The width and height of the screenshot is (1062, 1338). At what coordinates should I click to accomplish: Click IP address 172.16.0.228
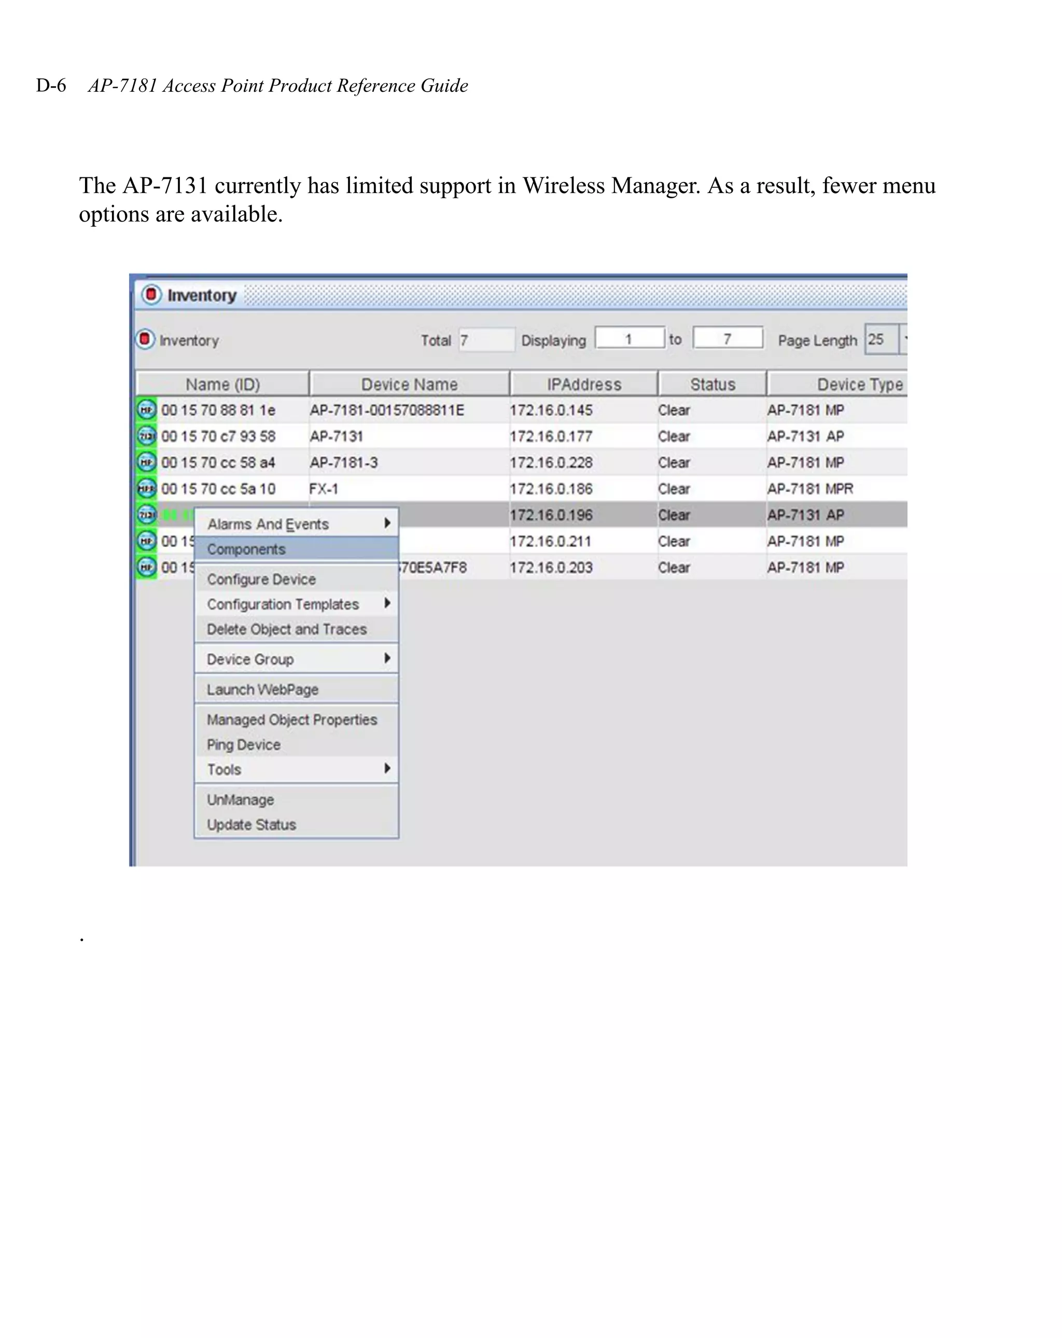[551, 462]
